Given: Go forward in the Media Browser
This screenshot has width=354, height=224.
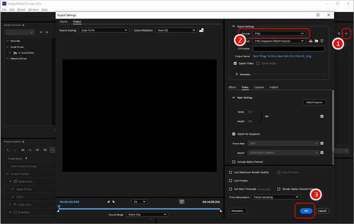Looking at the screenshot, I should click(x=47, y=32).
